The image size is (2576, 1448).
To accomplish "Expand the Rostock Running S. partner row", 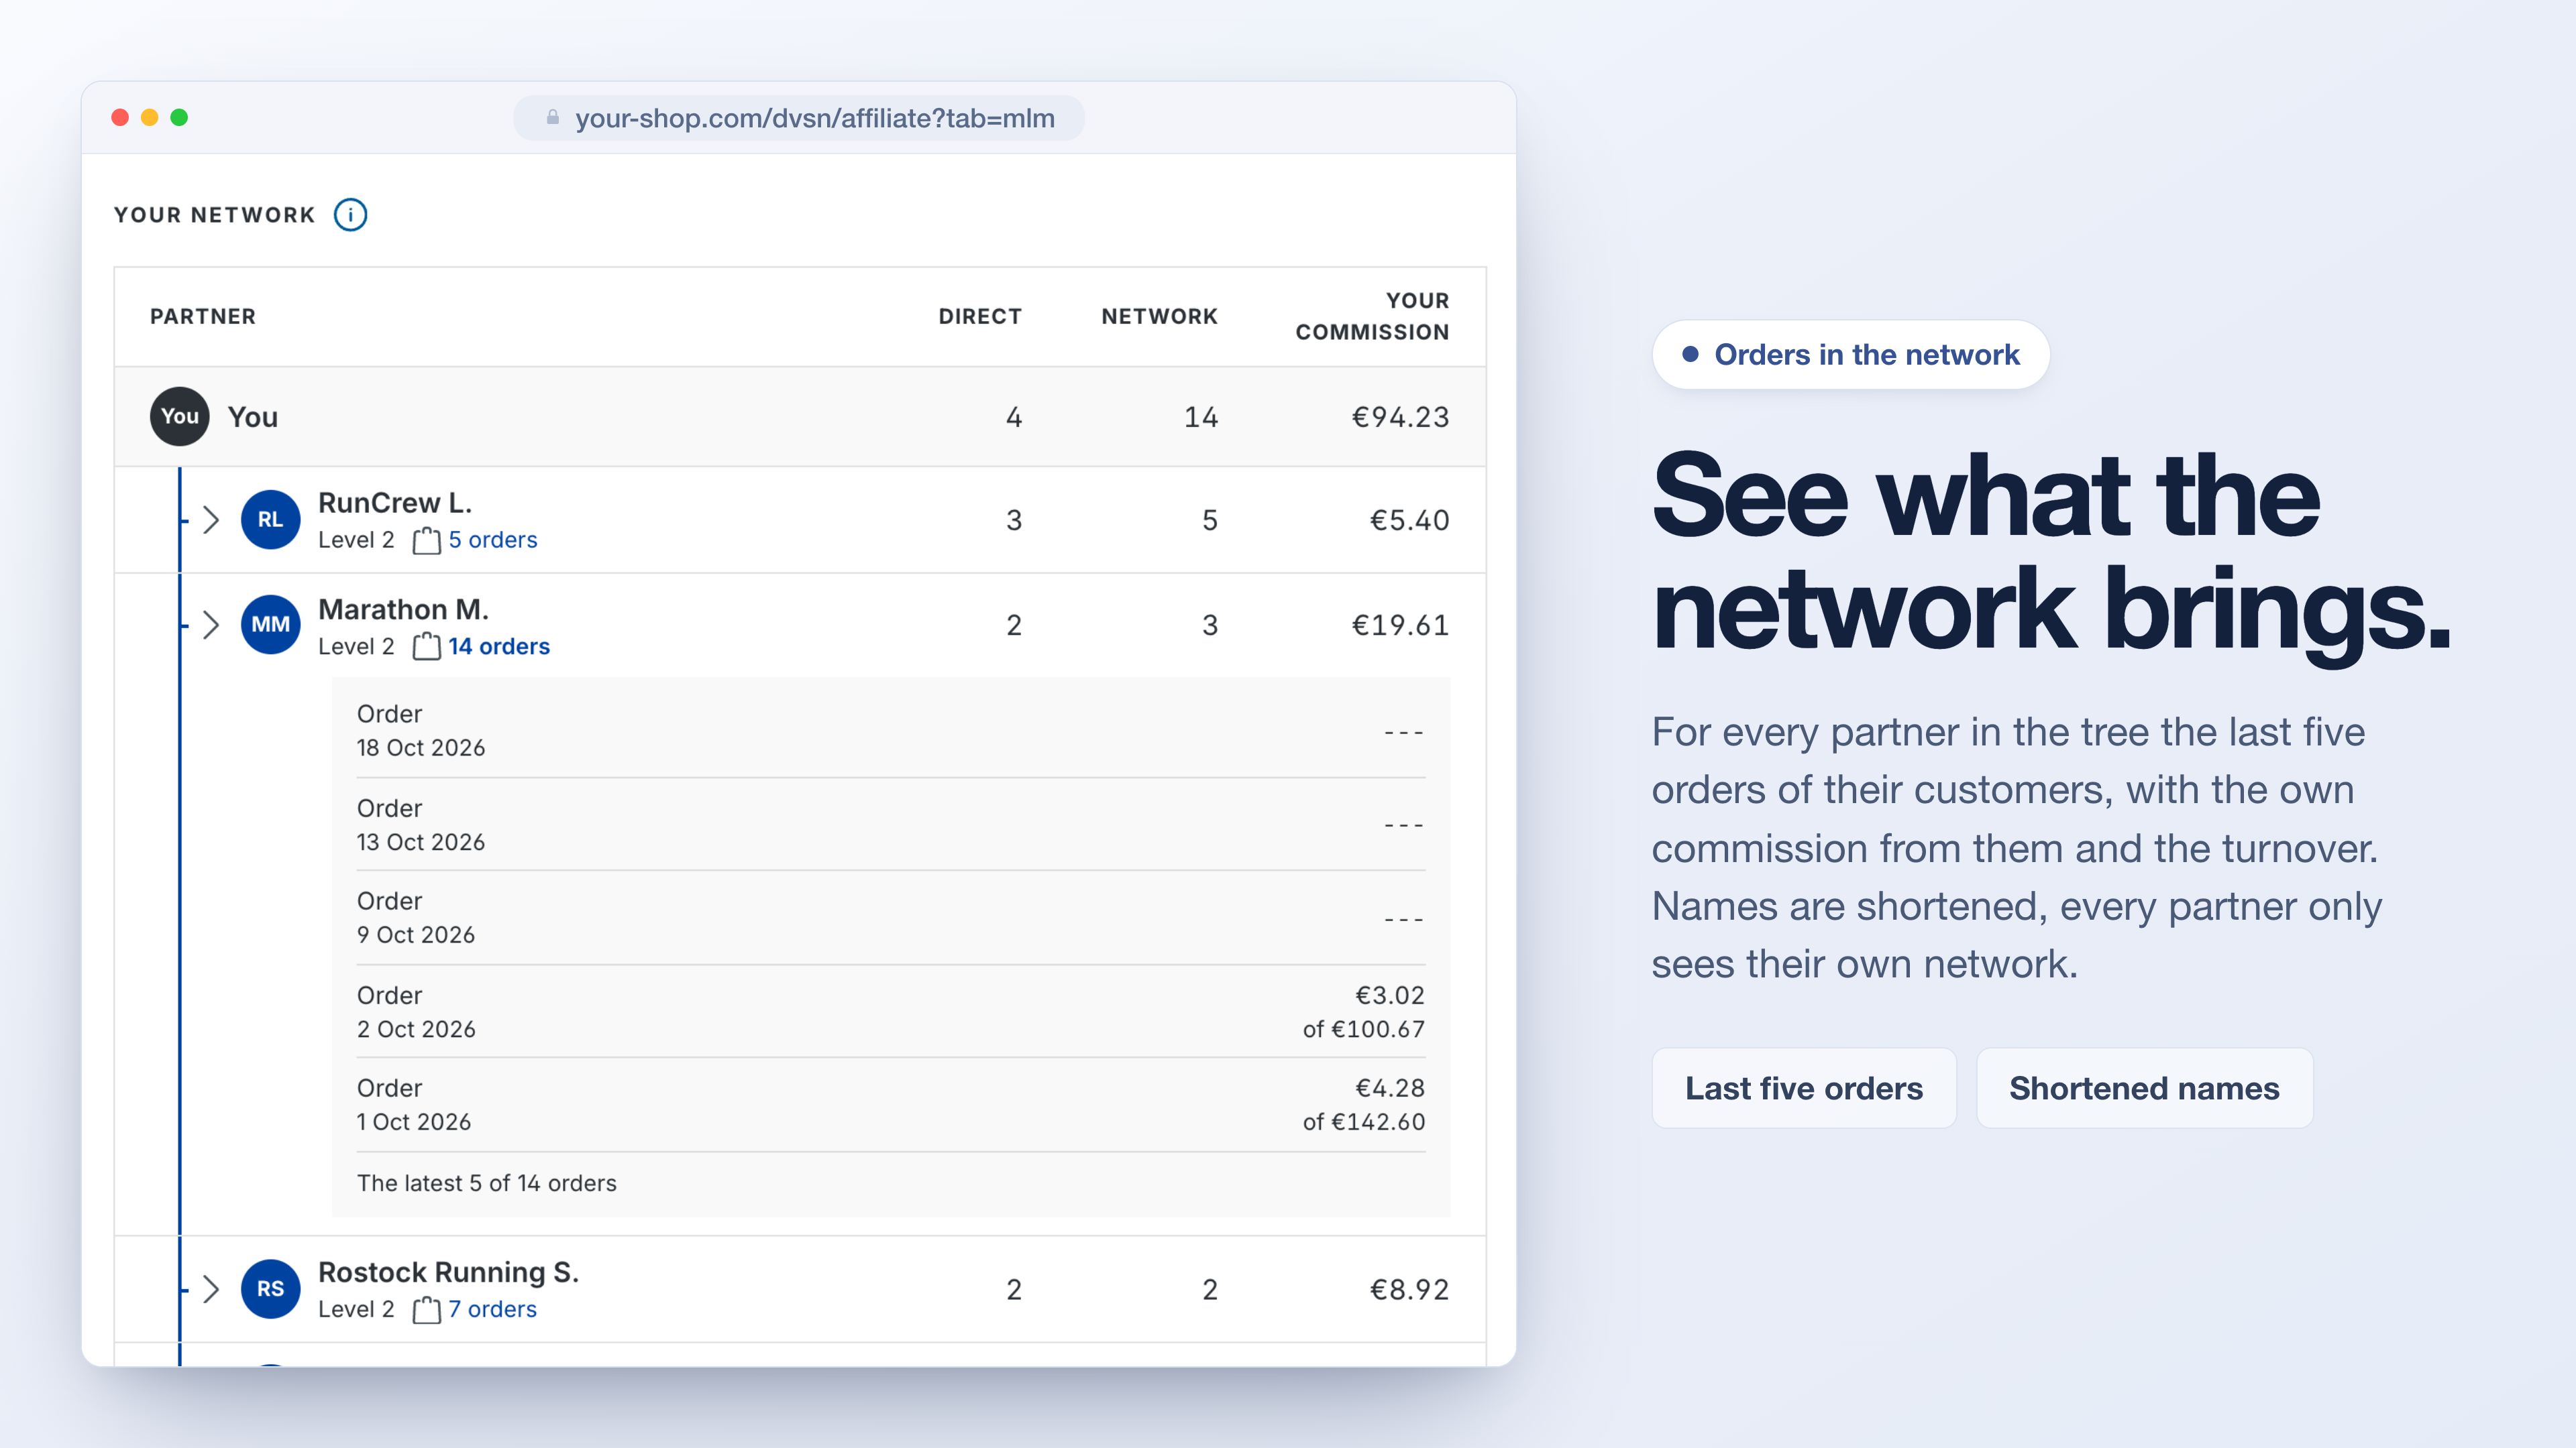I will (211, 1289).
